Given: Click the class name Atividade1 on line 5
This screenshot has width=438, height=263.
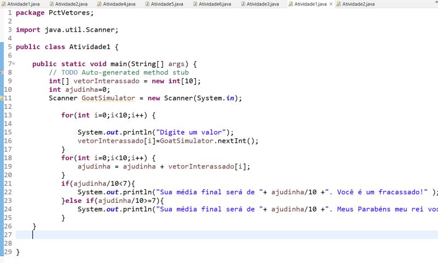Looking at the screenshot, I should click(x=90, y=47).
